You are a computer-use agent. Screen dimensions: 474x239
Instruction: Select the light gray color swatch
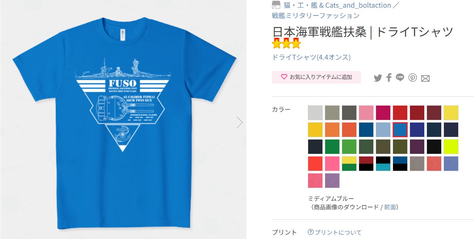pyautogui.click(x=315, y=113)
